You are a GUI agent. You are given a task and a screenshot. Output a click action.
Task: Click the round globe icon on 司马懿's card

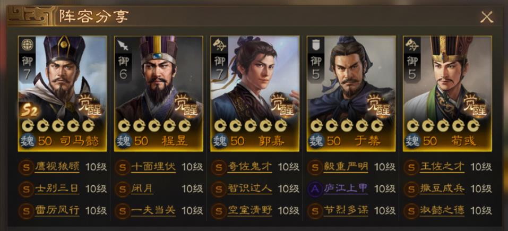[x=27, y=45]
